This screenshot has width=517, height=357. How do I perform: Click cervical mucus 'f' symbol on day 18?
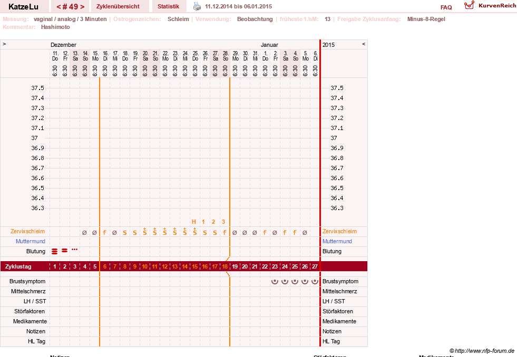tap(225, 233)
